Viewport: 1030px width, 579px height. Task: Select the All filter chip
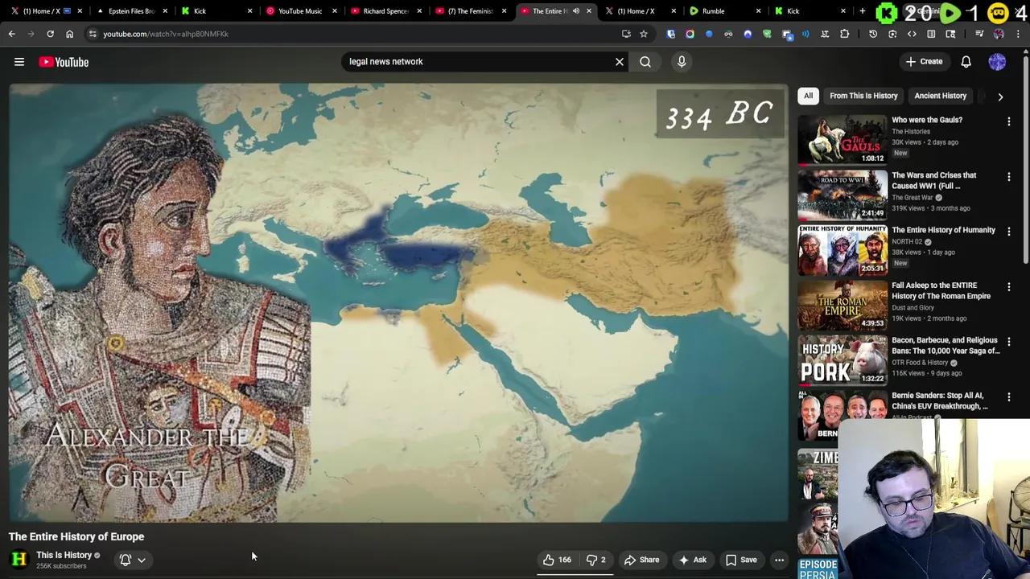(808, 96)
